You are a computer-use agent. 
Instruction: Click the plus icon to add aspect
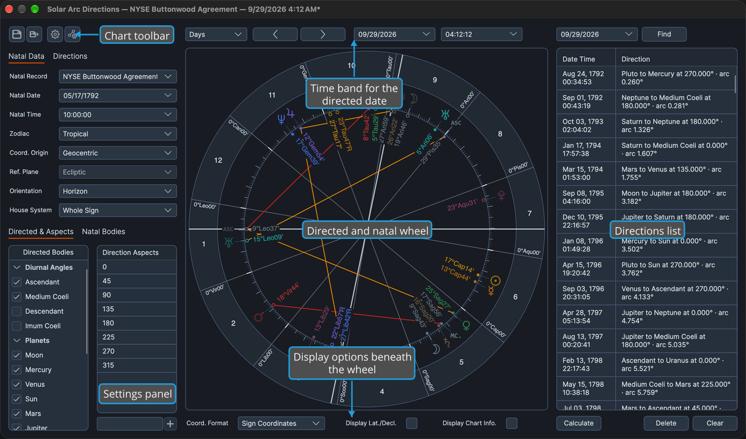click(171, 423)
